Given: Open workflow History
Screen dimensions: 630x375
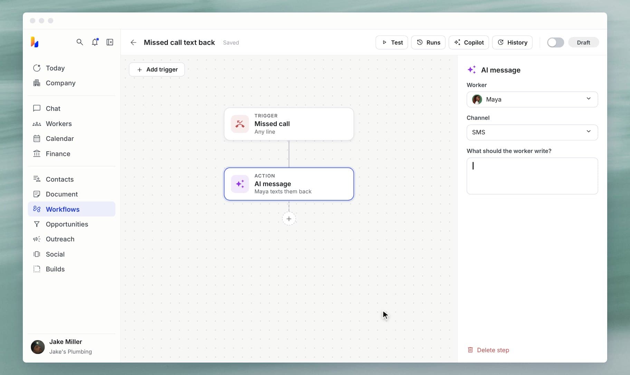Looking at the screenshot, I should point(512,42).
